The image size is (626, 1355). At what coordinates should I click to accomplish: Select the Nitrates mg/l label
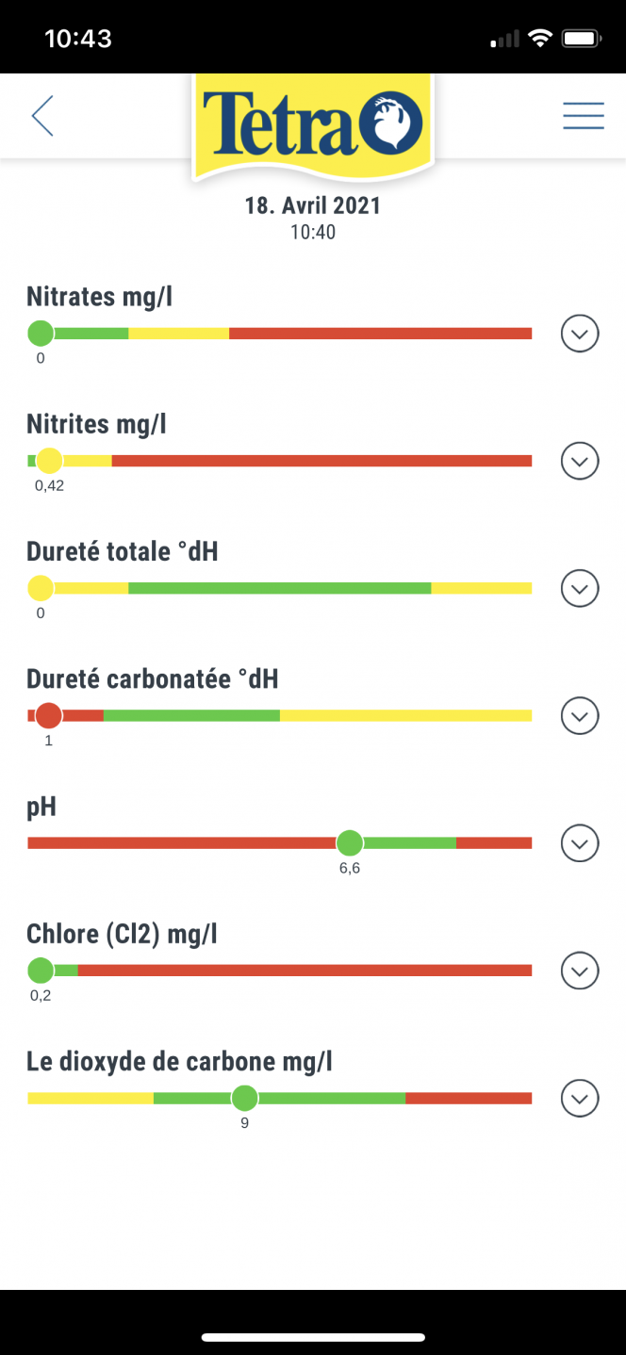[100, 297]
